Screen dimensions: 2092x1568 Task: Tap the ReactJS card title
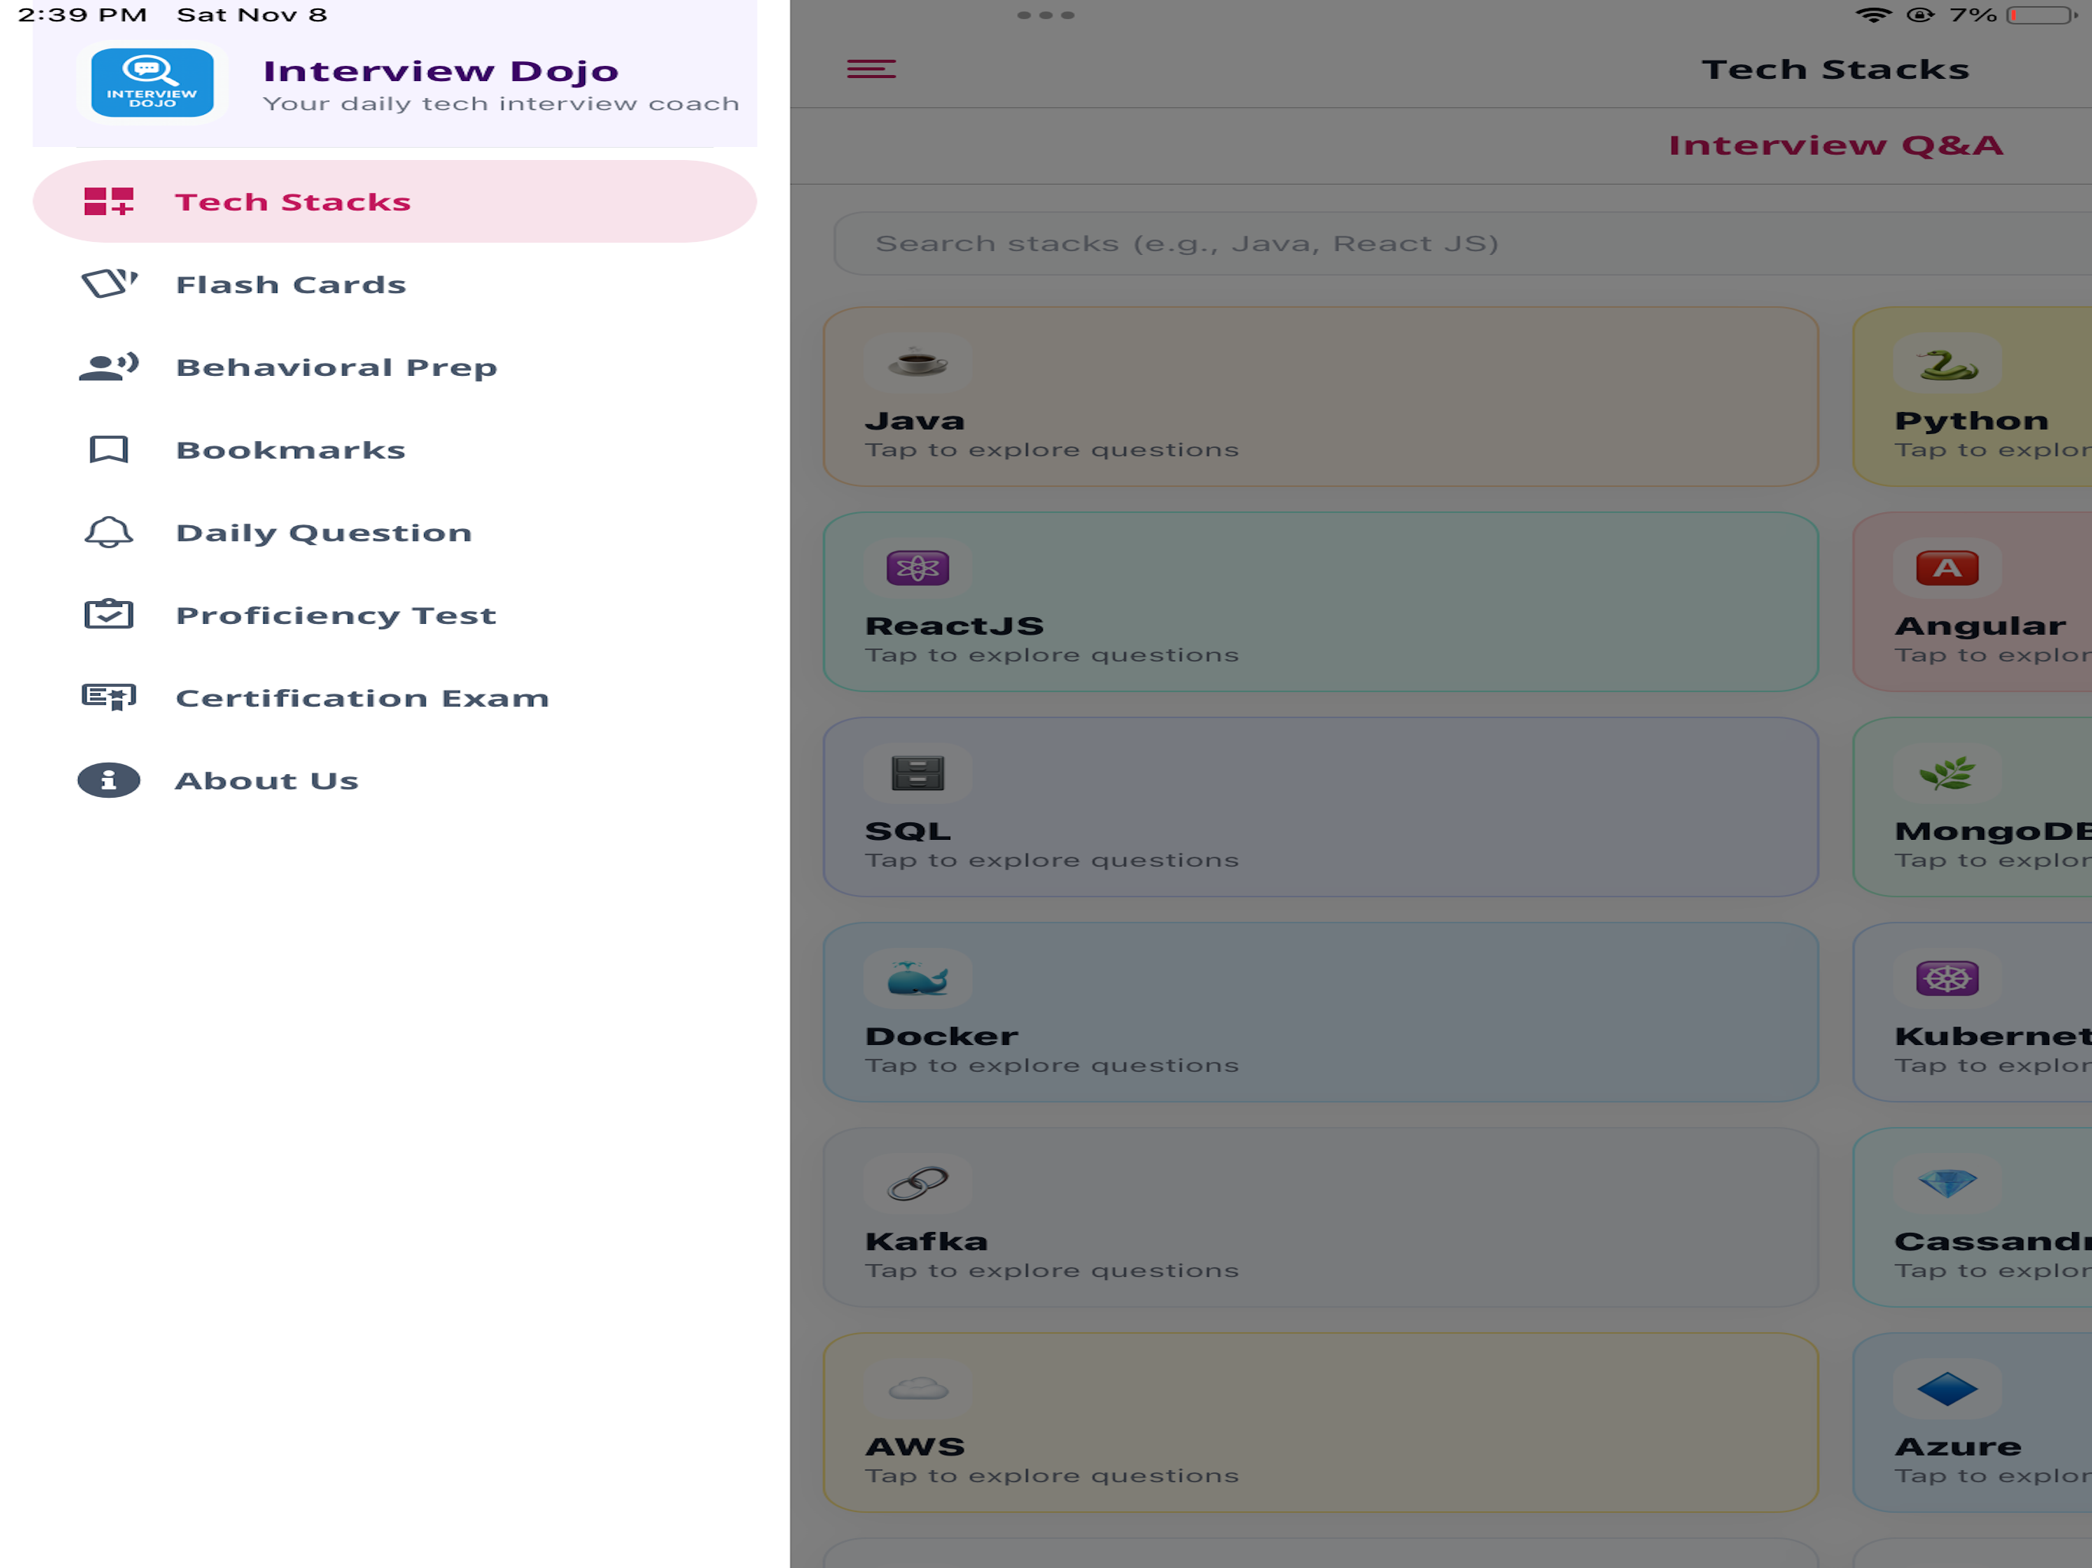[954, 625]
